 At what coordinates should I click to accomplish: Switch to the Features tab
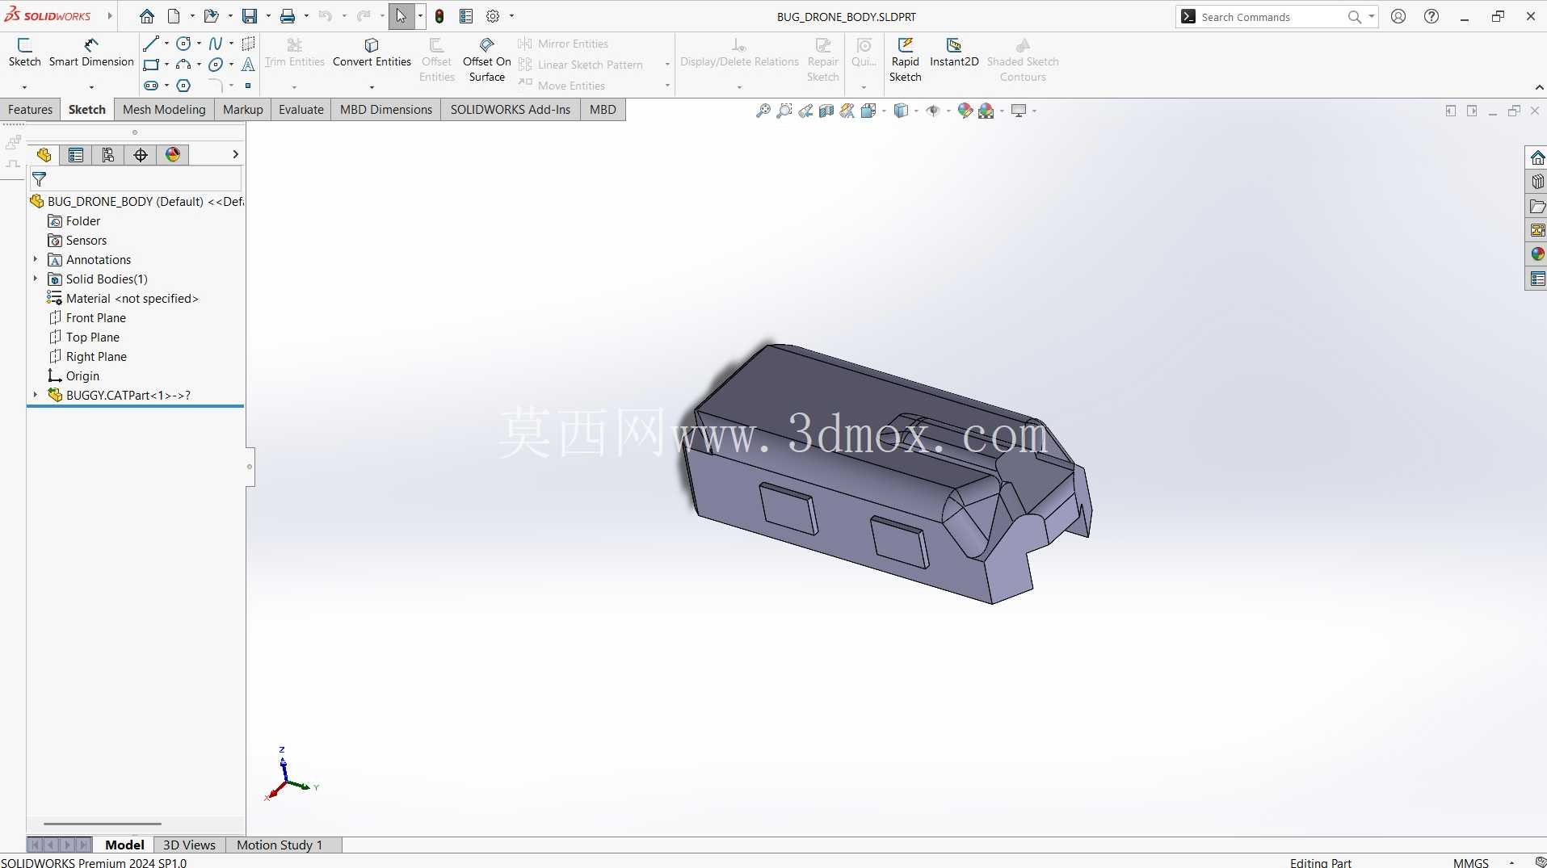30,110
